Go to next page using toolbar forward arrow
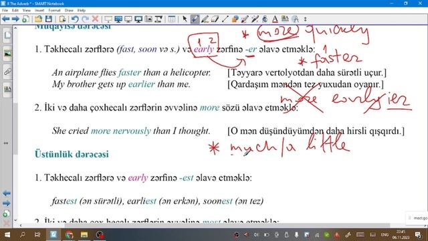428x241 pixels. (15, 19)
